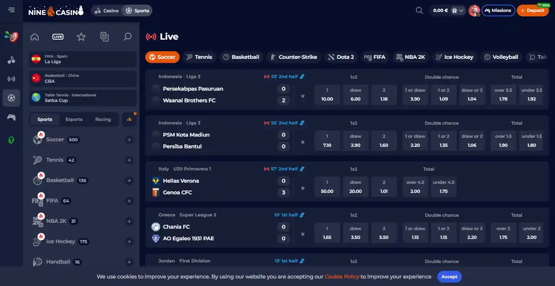Open the hamburger menu icon

tap(12, 10)
